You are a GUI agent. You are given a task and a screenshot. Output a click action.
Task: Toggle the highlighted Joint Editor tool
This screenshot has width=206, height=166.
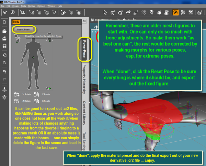(x=176, y=12)
